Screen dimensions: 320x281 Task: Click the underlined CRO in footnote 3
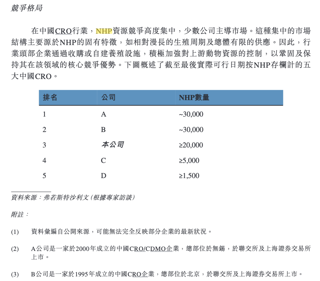pyautogui.click(x=134, y=274)
